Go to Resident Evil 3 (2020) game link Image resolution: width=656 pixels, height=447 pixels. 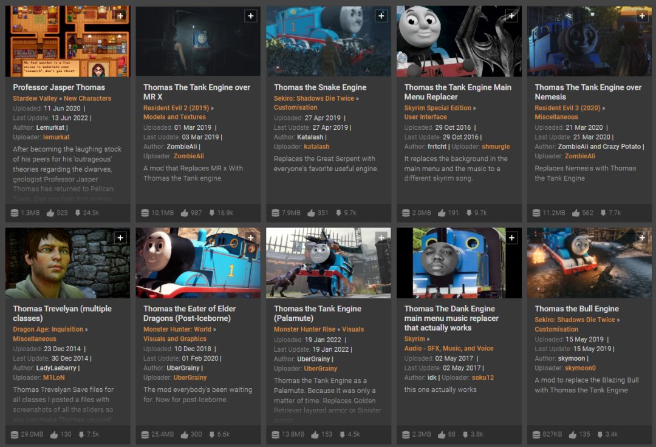(567, 108)
